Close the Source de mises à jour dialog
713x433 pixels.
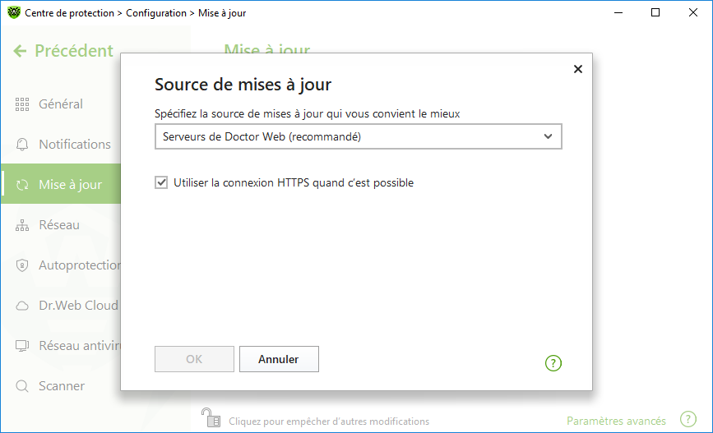(x=578, y=69)
